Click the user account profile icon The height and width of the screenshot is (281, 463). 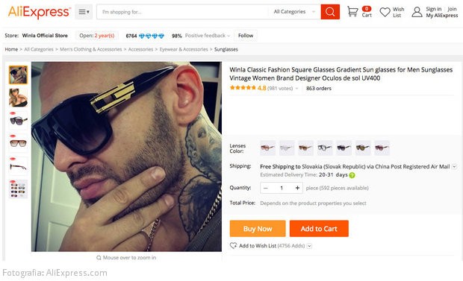tap(417, 12)
